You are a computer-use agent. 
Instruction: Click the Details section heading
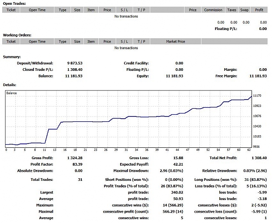(x=10, y=85)
